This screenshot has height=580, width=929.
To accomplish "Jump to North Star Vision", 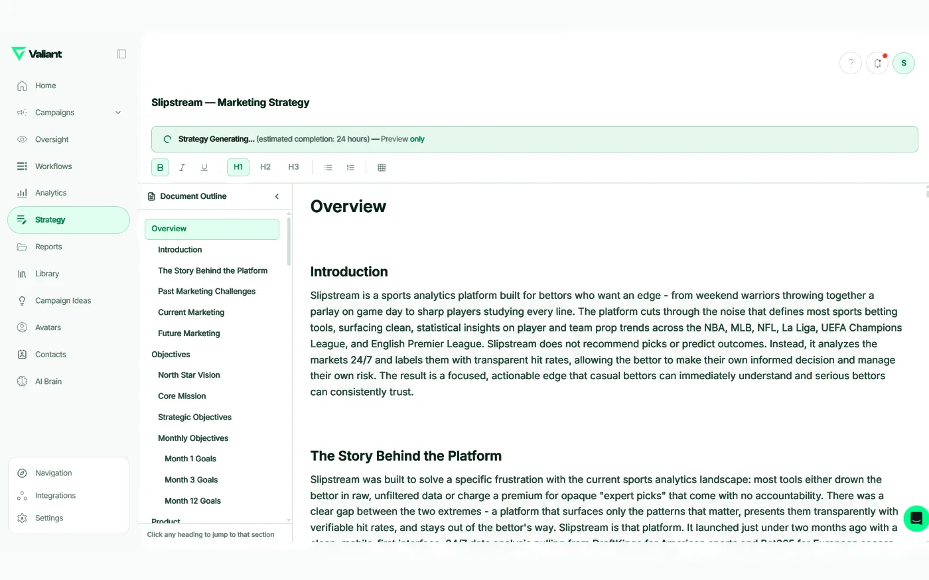I will [189, 375].
